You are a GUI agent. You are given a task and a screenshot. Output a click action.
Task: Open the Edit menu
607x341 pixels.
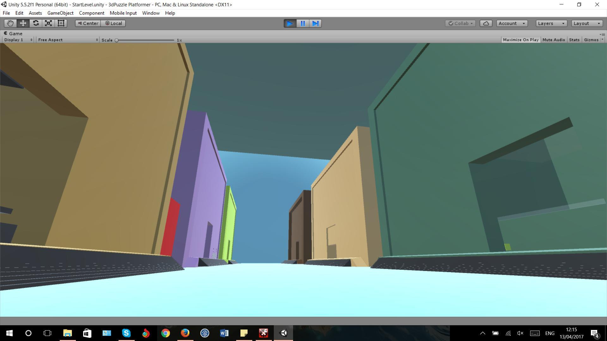point(19,13)
